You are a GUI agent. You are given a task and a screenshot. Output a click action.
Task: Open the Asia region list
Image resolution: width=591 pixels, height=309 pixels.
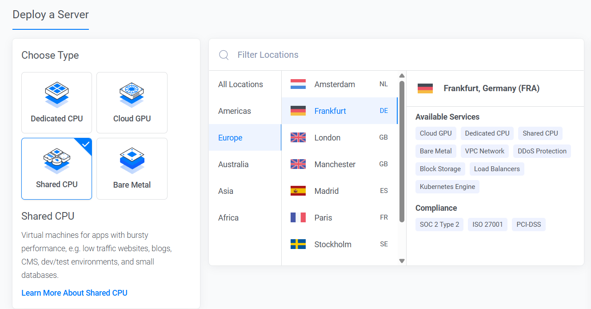point(245,191)
